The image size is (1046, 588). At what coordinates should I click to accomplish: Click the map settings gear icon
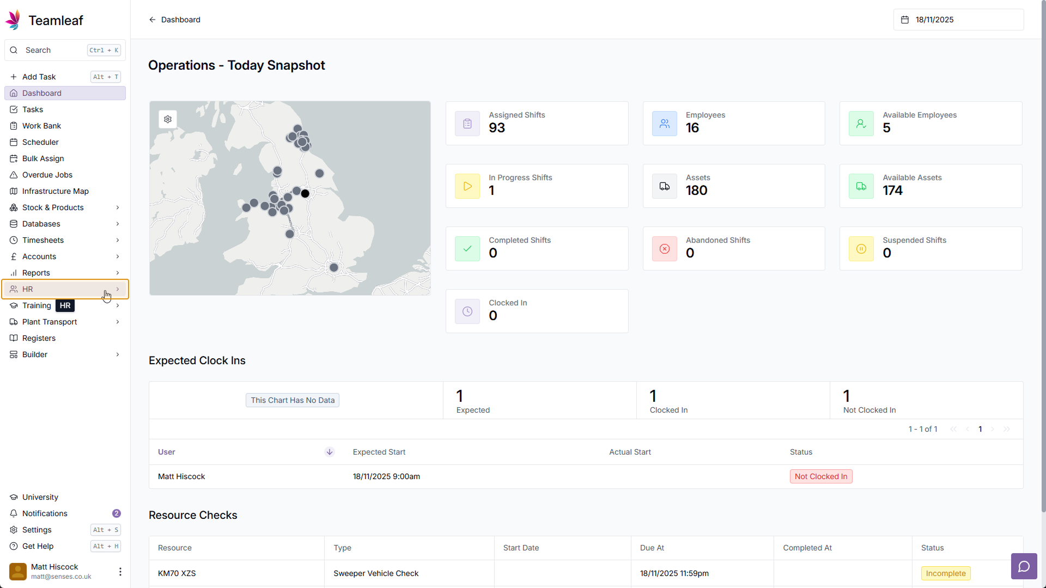168,119
